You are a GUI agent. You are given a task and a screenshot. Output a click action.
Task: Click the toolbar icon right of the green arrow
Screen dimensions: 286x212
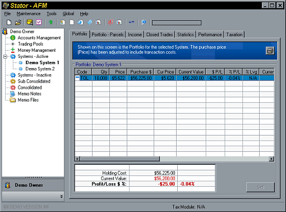pos(62,22)
